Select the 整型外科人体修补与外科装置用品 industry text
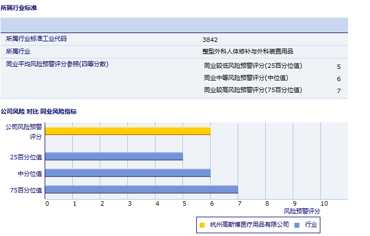The image size is (370, 236). (248, 51)
